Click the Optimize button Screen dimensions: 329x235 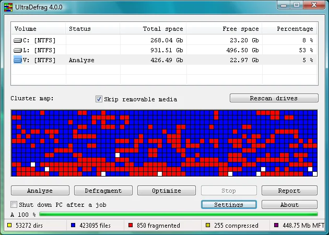click(167, 190)
